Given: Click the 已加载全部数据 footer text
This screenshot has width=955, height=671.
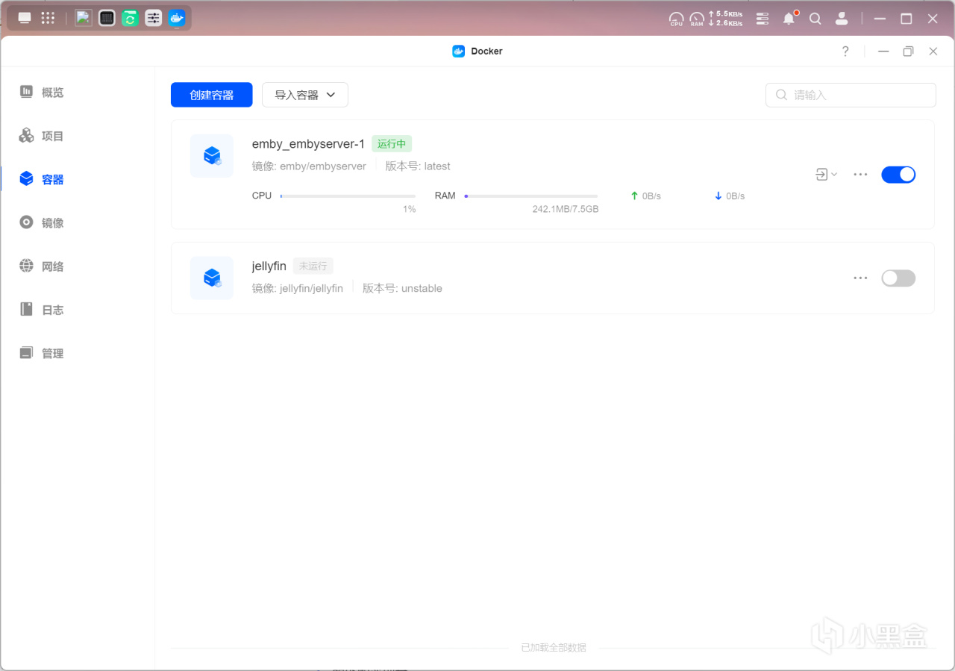Looking at the screenshot, I should 554,648.
